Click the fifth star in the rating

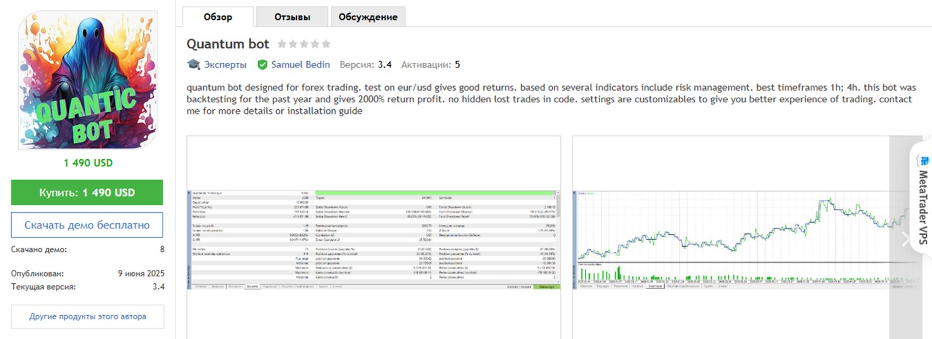point(326,44)
